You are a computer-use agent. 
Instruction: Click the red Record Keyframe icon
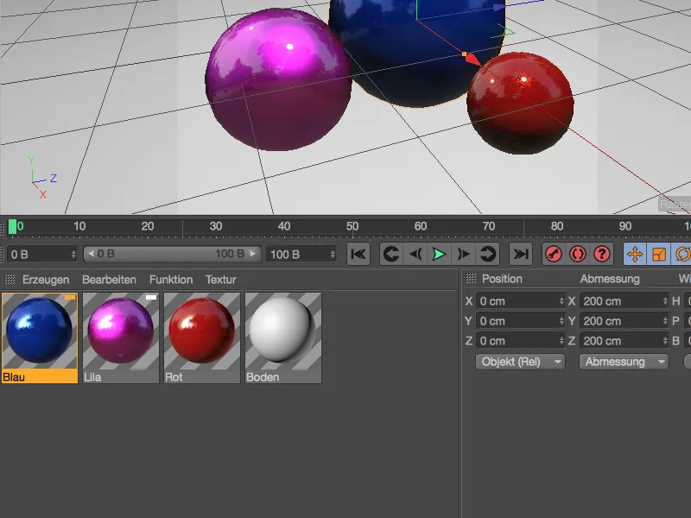coord(551,254)
